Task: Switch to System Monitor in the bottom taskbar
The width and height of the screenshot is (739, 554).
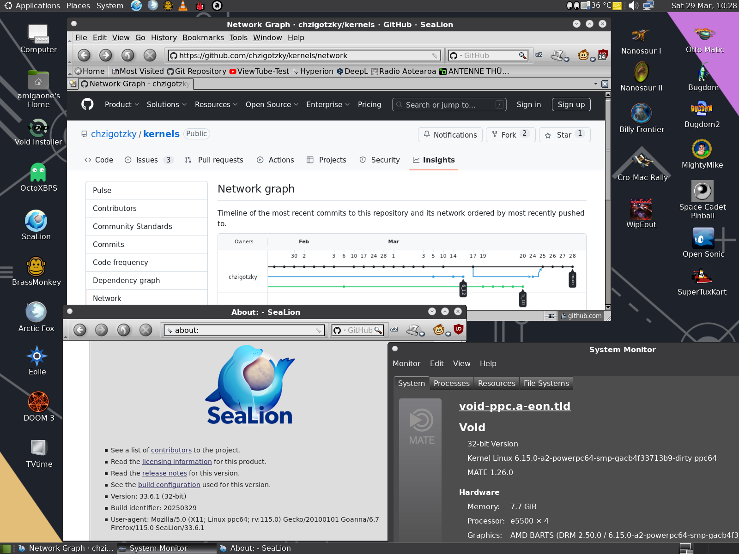Action: [166, 548]
